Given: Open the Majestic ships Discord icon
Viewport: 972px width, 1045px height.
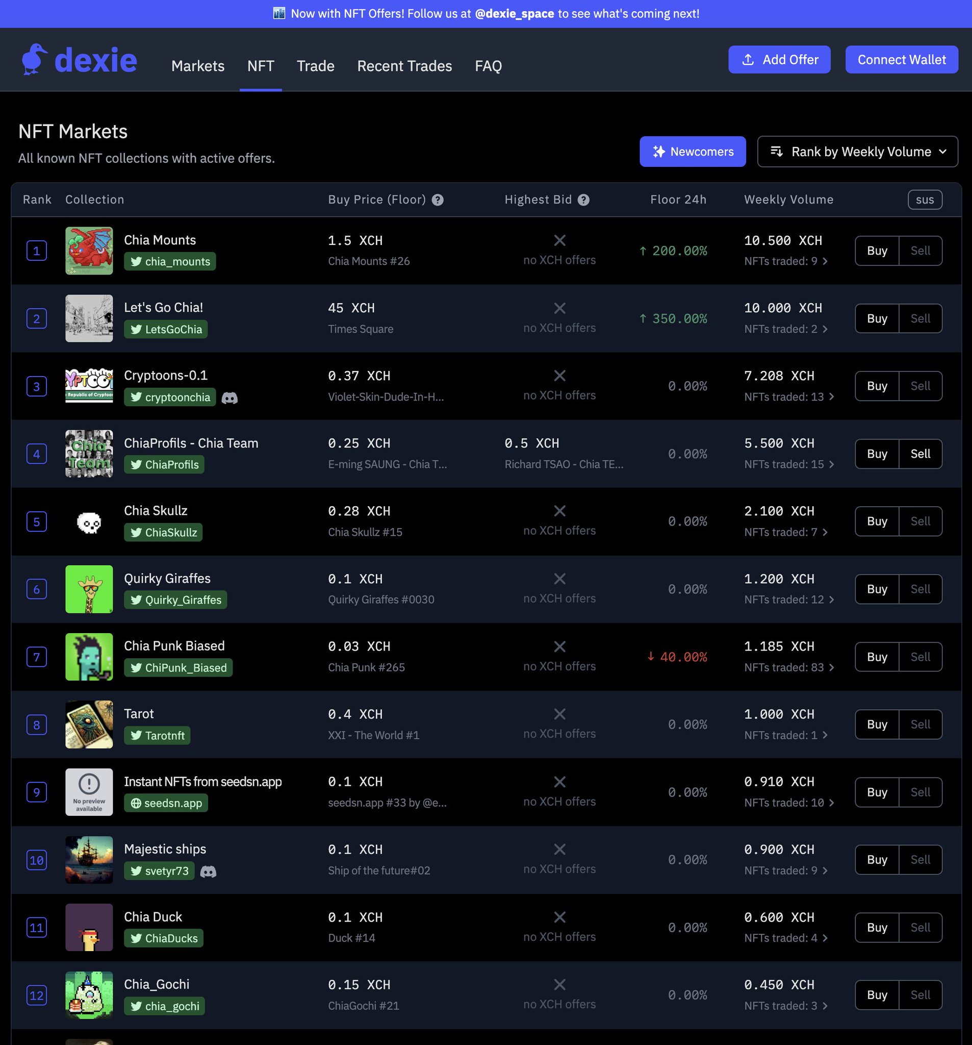Looking at the screenshot, I should point(209,871).
